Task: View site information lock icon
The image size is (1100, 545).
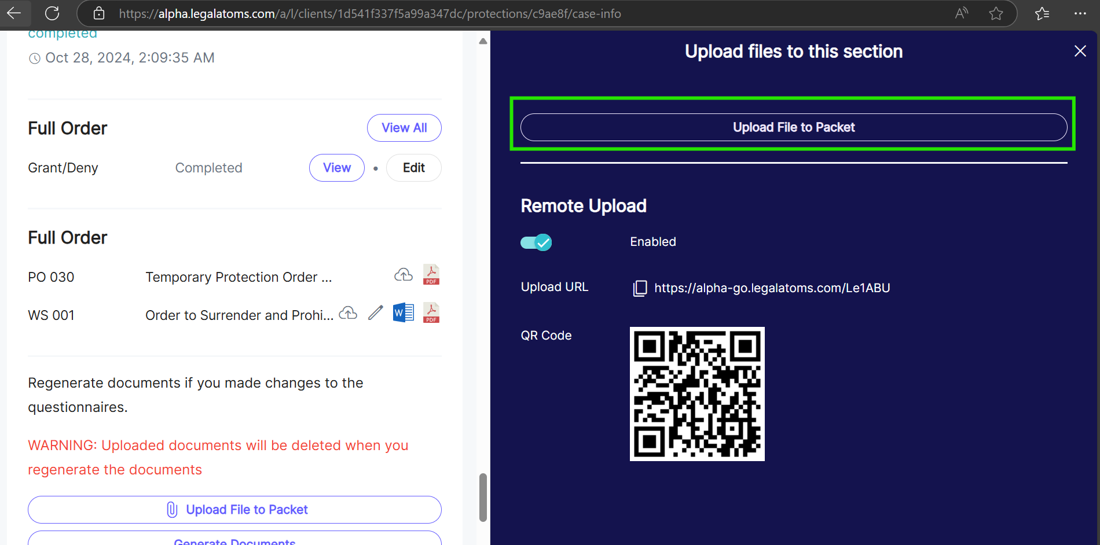Action: tap(99, 13)
